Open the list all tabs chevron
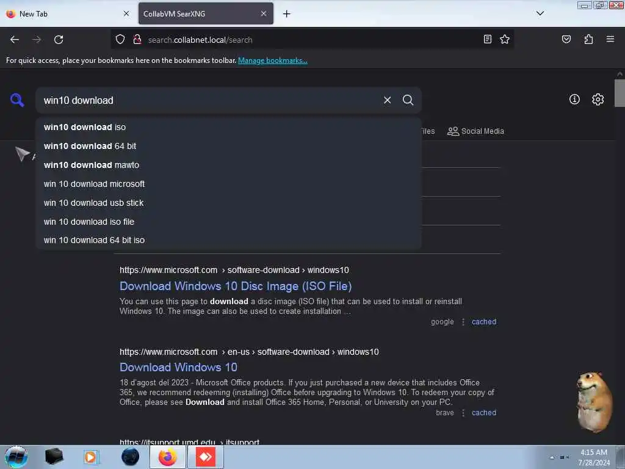The height and width of the screenshot is (469, 625). tap(540, 13)
